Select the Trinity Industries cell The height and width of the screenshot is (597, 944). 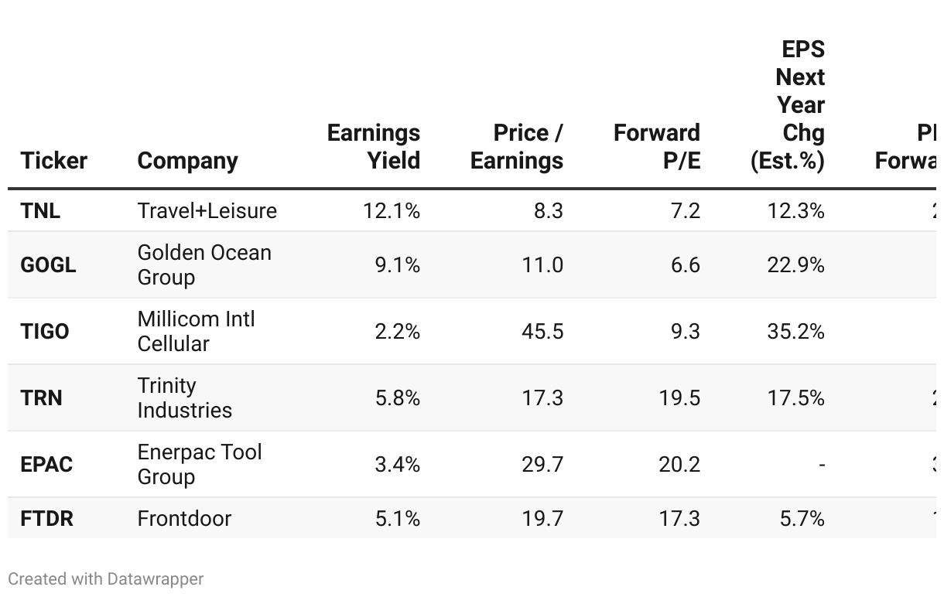coord(184,397)
